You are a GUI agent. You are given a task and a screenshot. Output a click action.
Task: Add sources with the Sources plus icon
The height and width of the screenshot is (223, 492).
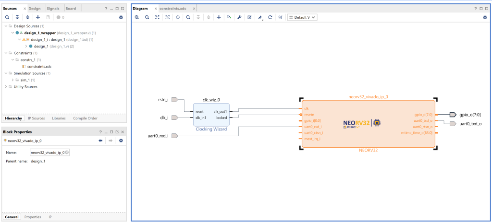click(x=38, y=18)
